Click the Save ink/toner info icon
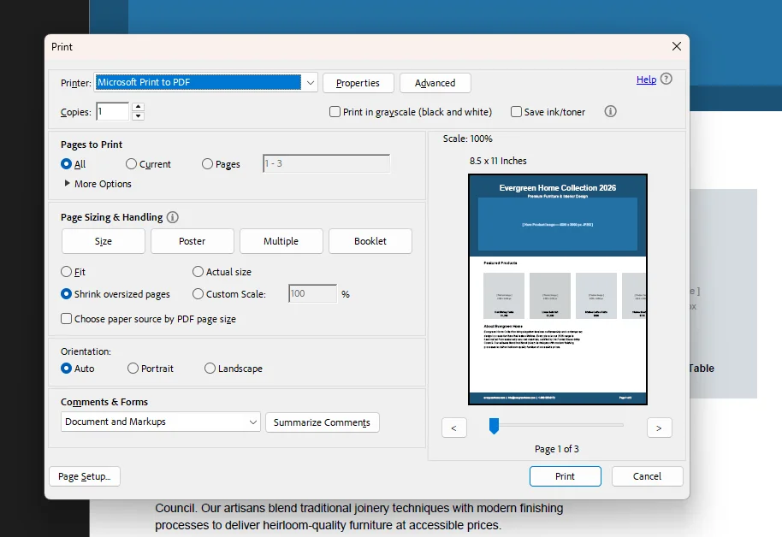This screenshot has width=782, height=537. [610, 111]
